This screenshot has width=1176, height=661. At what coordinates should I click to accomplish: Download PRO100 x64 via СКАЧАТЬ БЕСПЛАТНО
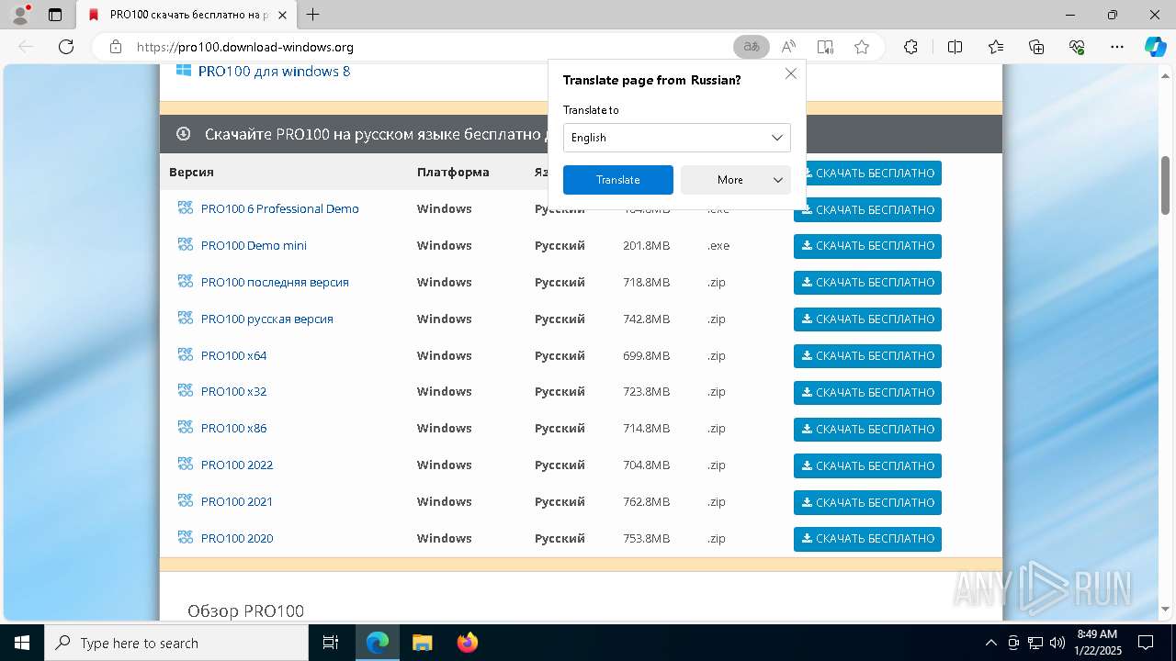867,356
